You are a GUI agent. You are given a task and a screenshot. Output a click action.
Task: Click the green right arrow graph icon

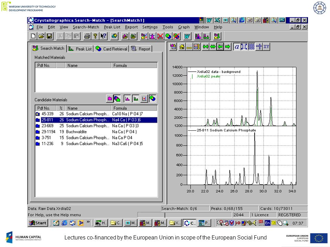pyautogui.click(x=228, y=47)
